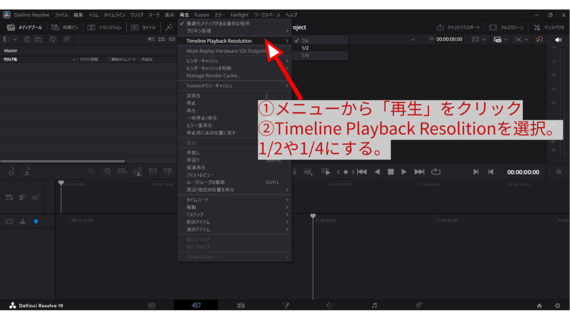The height and width of the screenshot is (320, 570).
Task: Click the Import Media icon
Action: pos(27,39)
